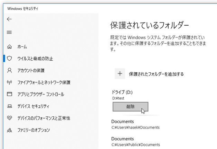Select Documents entry for hasek user
Viewport: 217px width, 149px height.
(x=122, y=122)
